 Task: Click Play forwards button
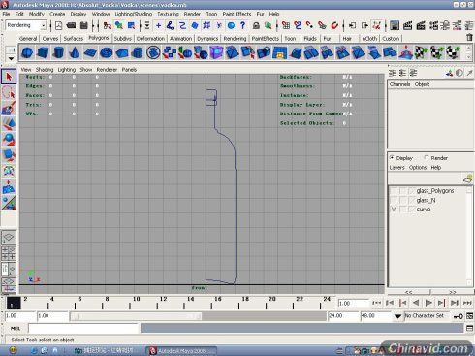(428, 303)
